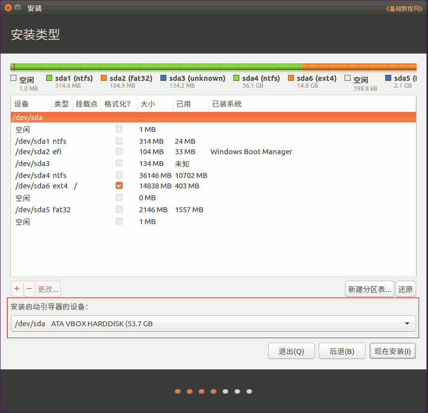The image size is (428, 413).
Task: Click the orange section of partition bar
Action: click(357, 67)
